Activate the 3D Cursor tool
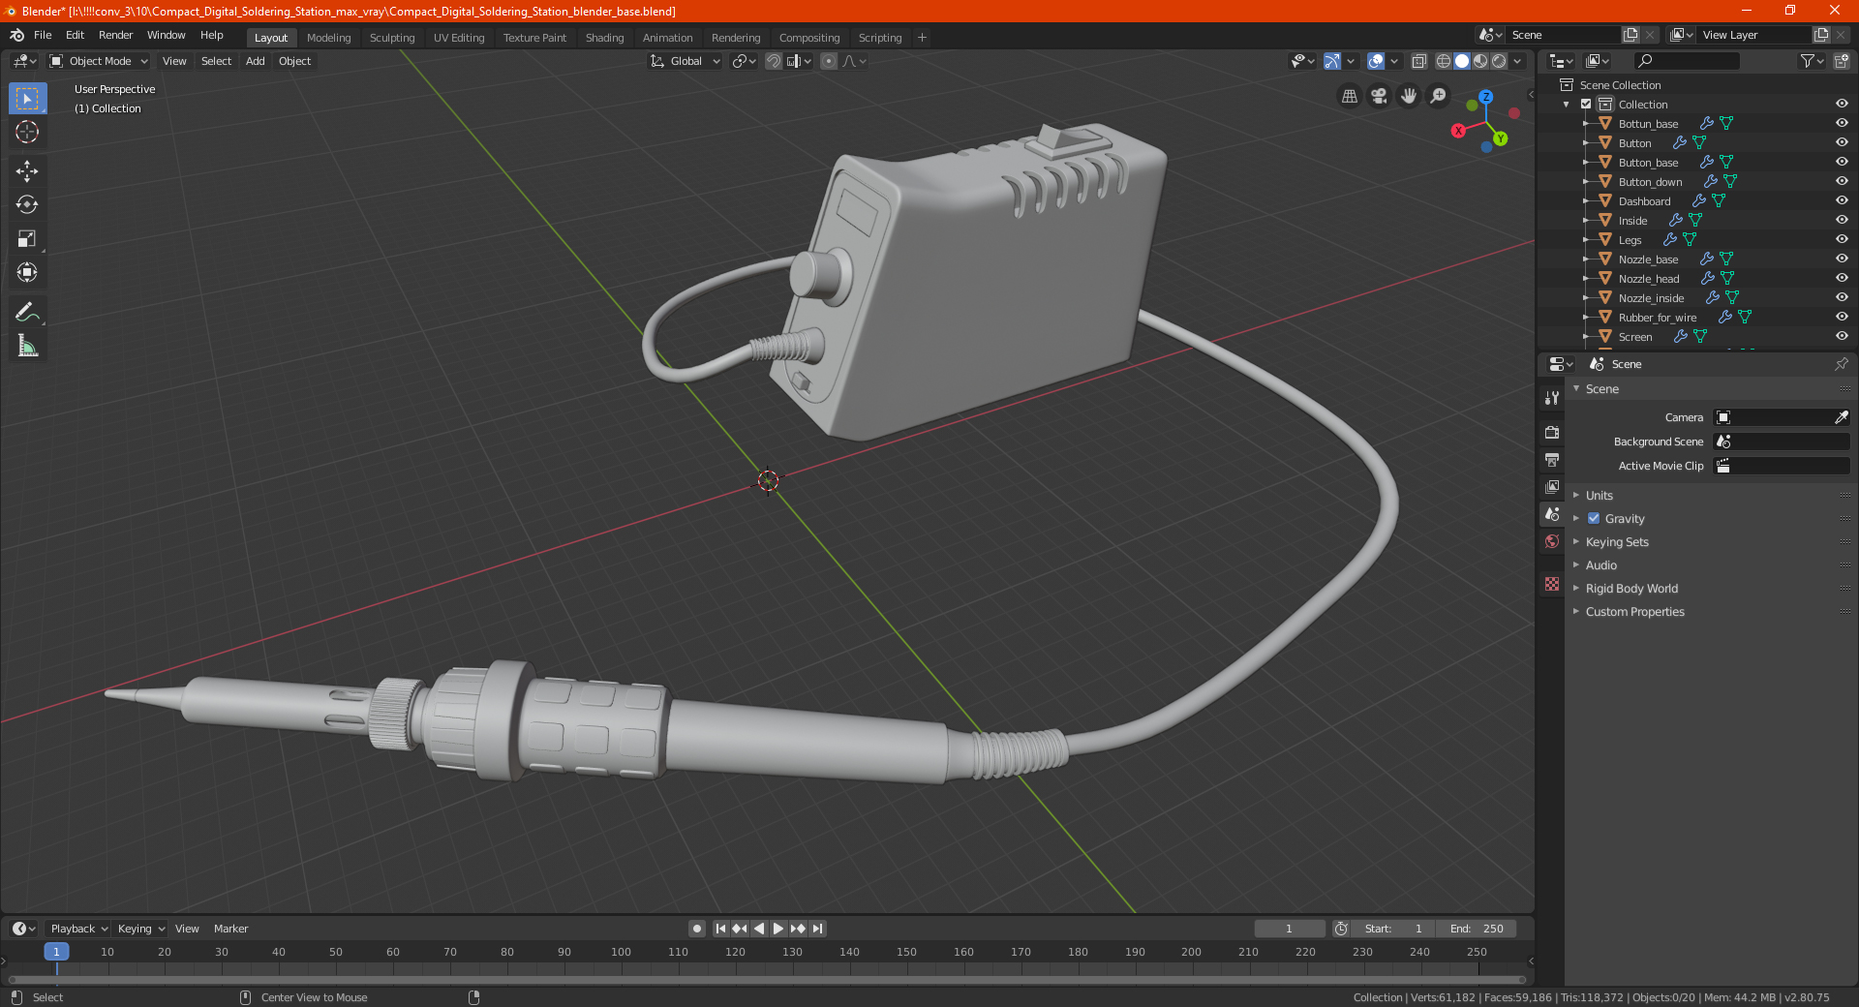The width and height of the screenshot is (1859, 1007). [x=27, y=133]
